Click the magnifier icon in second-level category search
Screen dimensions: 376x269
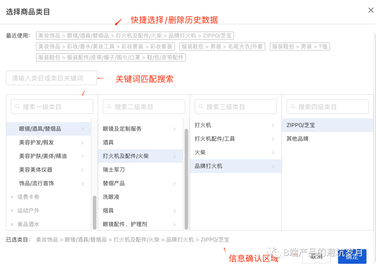click(109, 106)
